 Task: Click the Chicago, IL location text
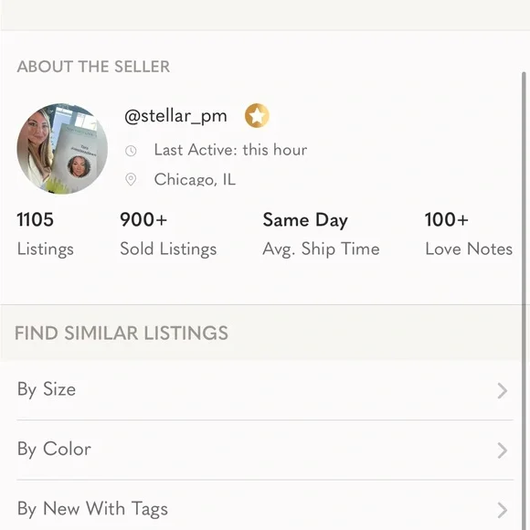(x=195, y=179)
